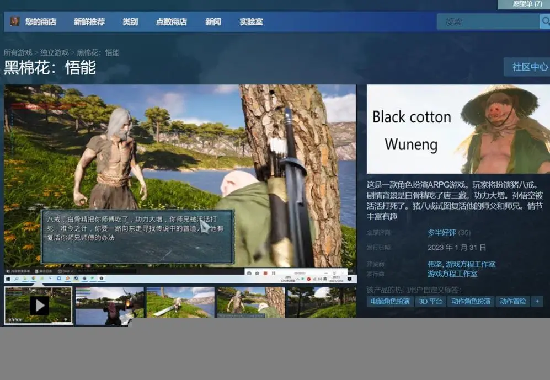
Task: Click the 该产品的热门用户自定义标签 label
Action: pyautogui.click(x=414, y=290)
